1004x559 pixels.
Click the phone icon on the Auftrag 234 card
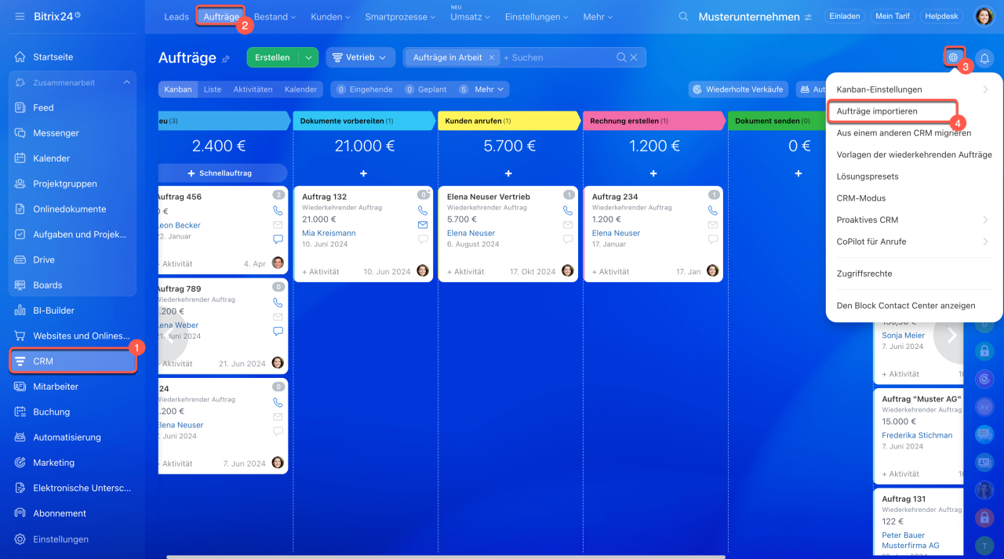click(713, 211)
